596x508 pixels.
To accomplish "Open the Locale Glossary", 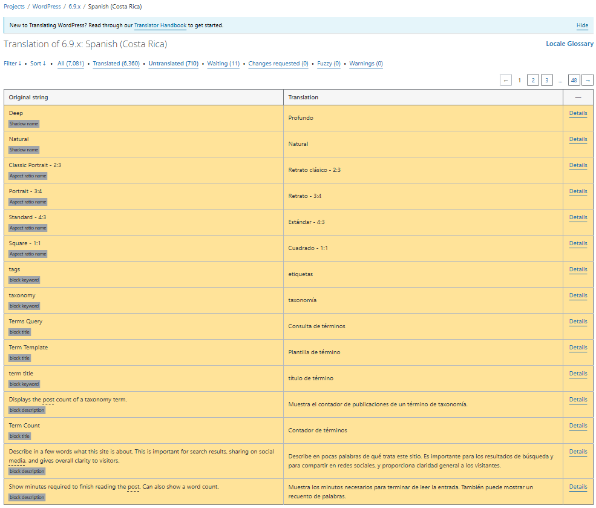I will click(x=569, y=44).
